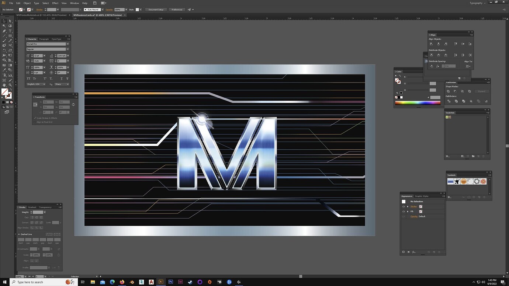Image resolution: width=509 pixels, height=286 pixels.
Task: Click the Document Setup button
Action: coord(155,10)
